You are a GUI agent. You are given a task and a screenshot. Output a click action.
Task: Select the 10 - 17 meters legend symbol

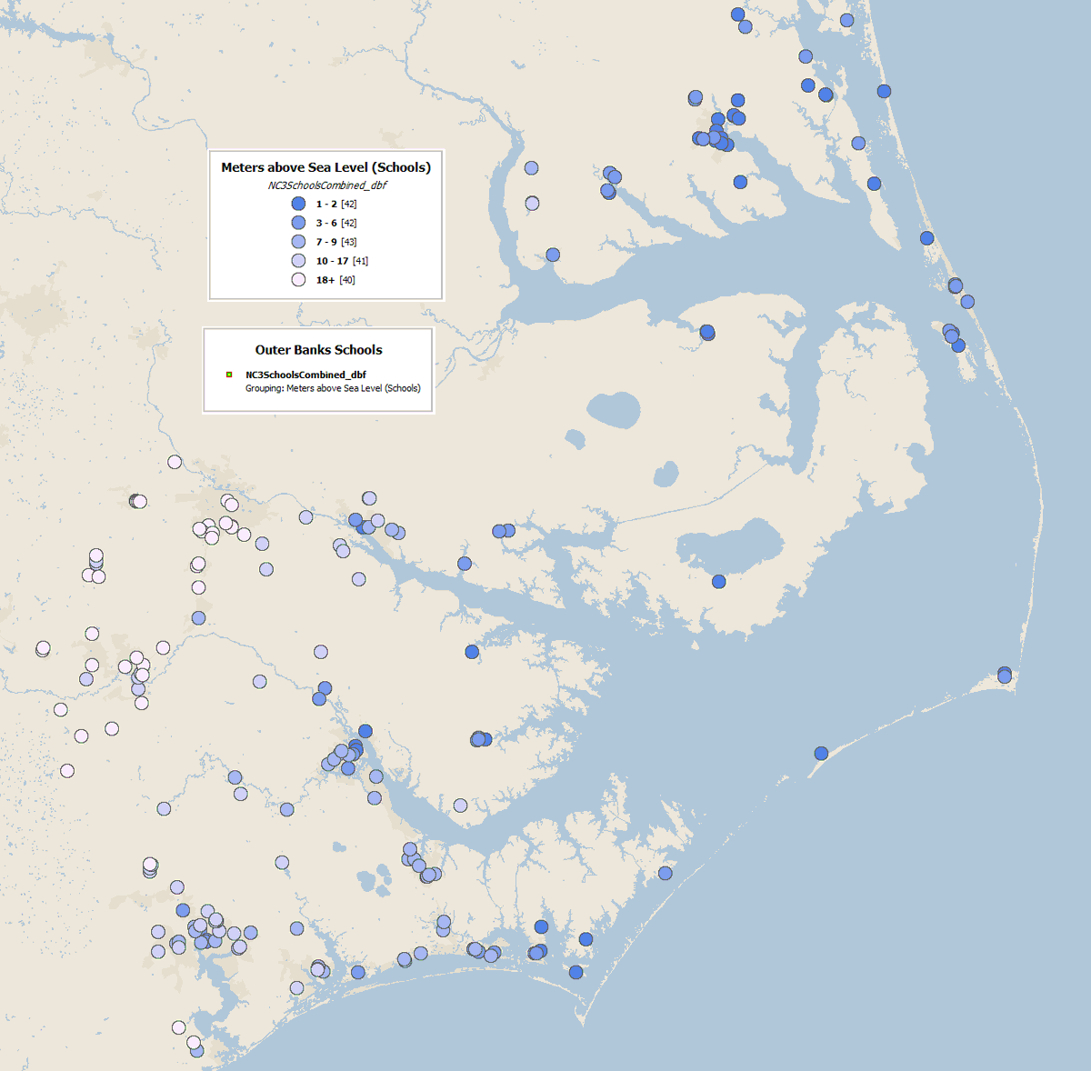click(298, 261)
